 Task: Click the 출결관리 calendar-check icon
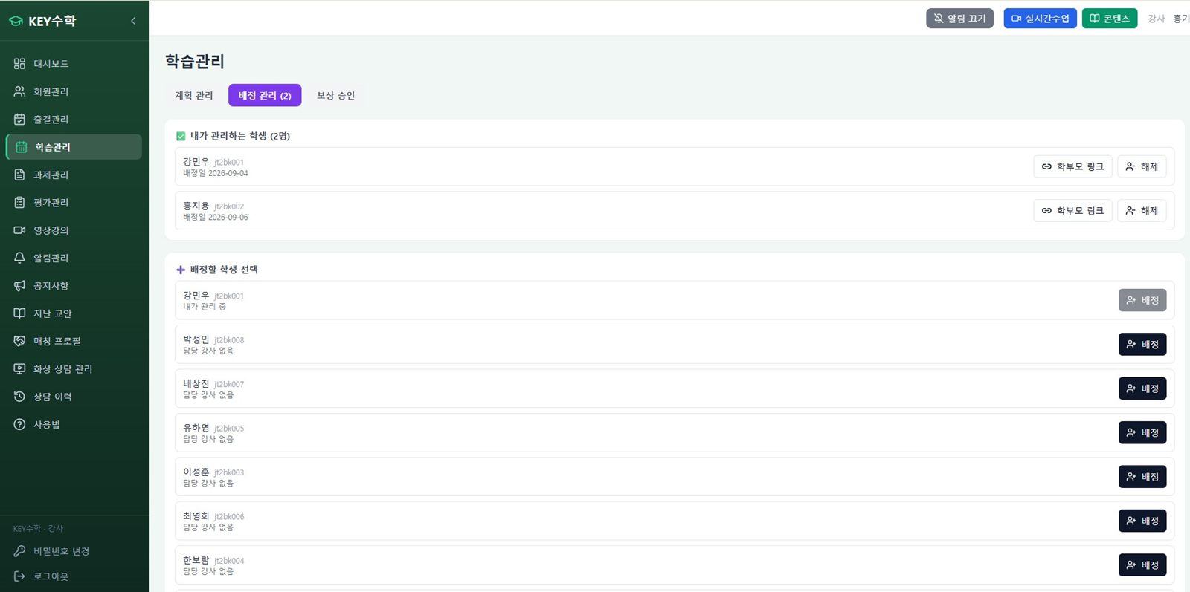[x=19, y=119]
